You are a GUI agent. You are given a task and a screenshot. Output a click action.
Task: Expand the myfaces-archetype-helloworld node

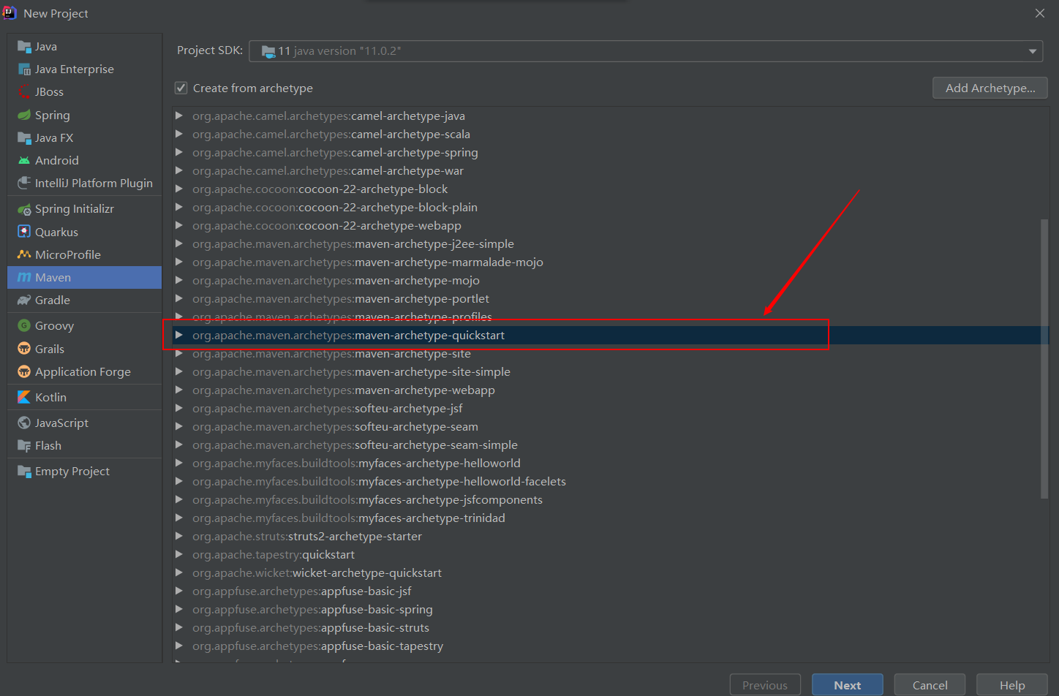[178, 463]
